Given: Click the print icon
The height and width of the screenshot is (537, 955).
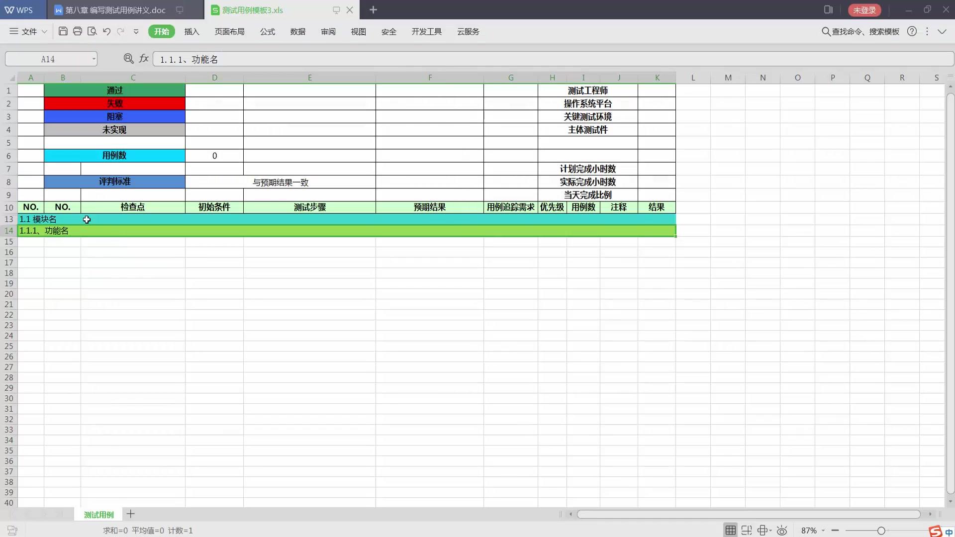Looking at the screenshot, I should pos(77,31).
